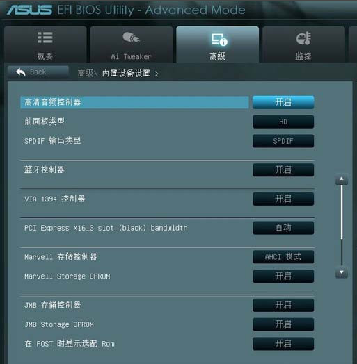Click the list icon on the 概要 tab

[45, 38]
